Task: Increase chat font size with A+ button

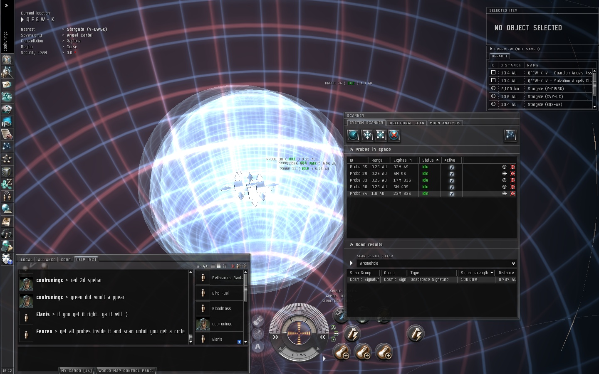Action: pyautogui.click(x=205, y=266)
